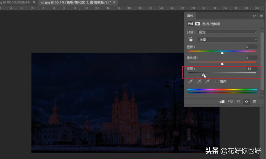Viewport: 266px width, 159px height.
Task: Close the sc.jpg document tab
Action: click(114, 2)
